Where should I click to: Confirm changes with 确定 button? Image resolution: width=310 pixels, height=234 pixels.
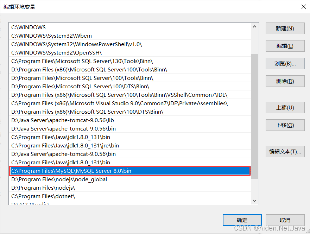click(x=242, y=220)
